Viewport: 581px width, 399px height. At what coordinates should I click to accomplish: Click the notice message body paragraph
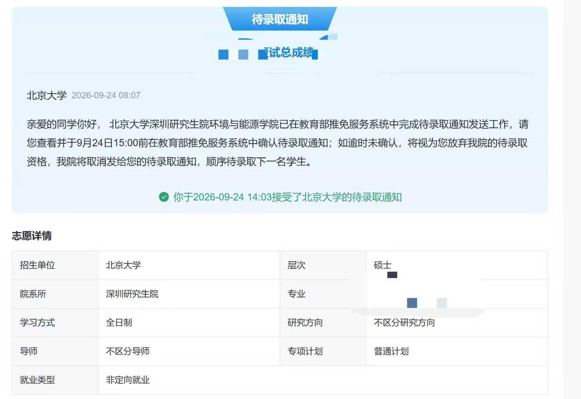point(277,143)
